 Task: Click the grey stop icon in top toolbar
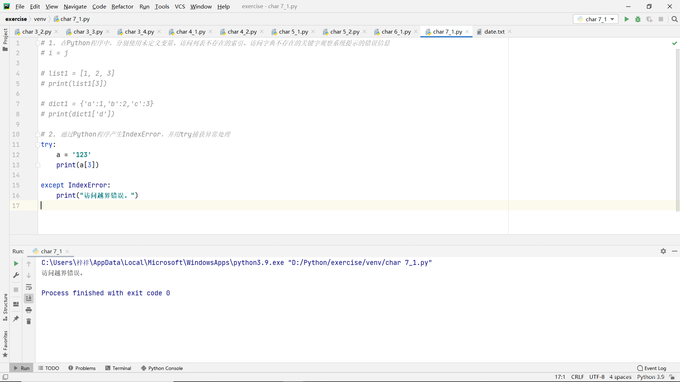click(661, 19)
